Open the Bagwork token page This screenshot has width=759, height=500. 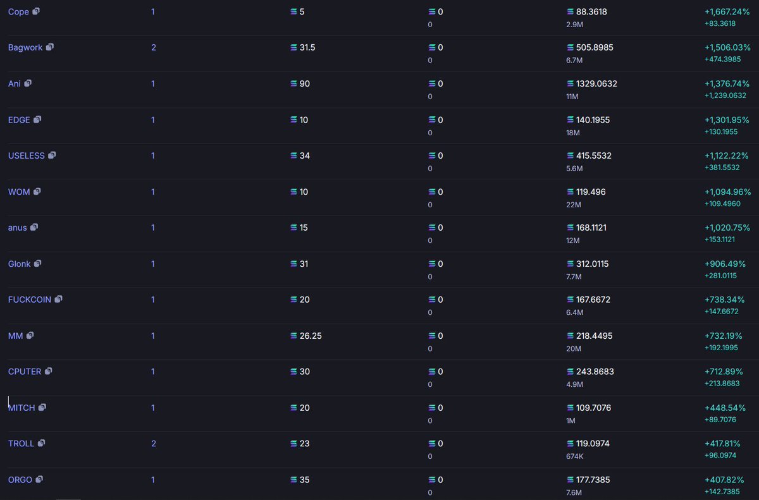(x=25, y=48)
